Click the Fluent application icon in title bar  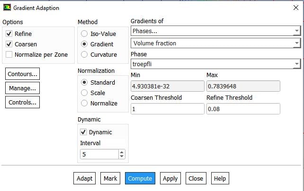coord(7,8)
